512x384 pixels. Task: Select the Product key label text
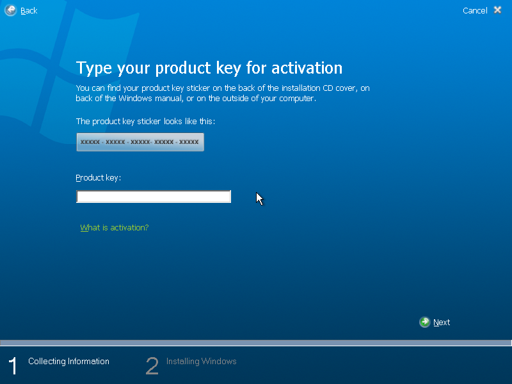coord(98,177)
